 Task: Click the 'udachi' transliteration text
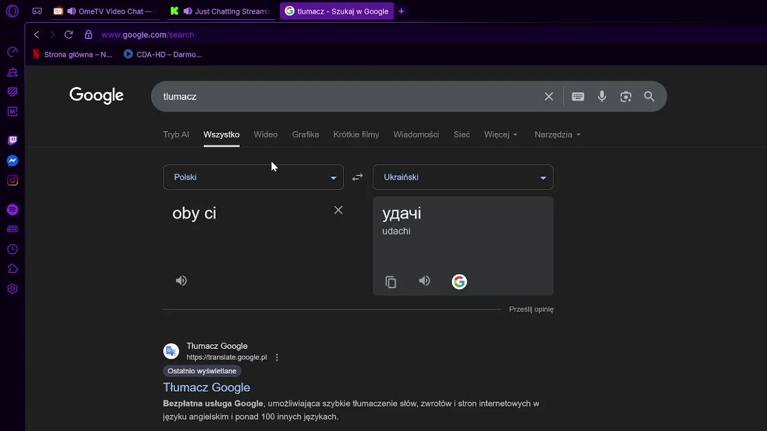click(x=396, y=231)
